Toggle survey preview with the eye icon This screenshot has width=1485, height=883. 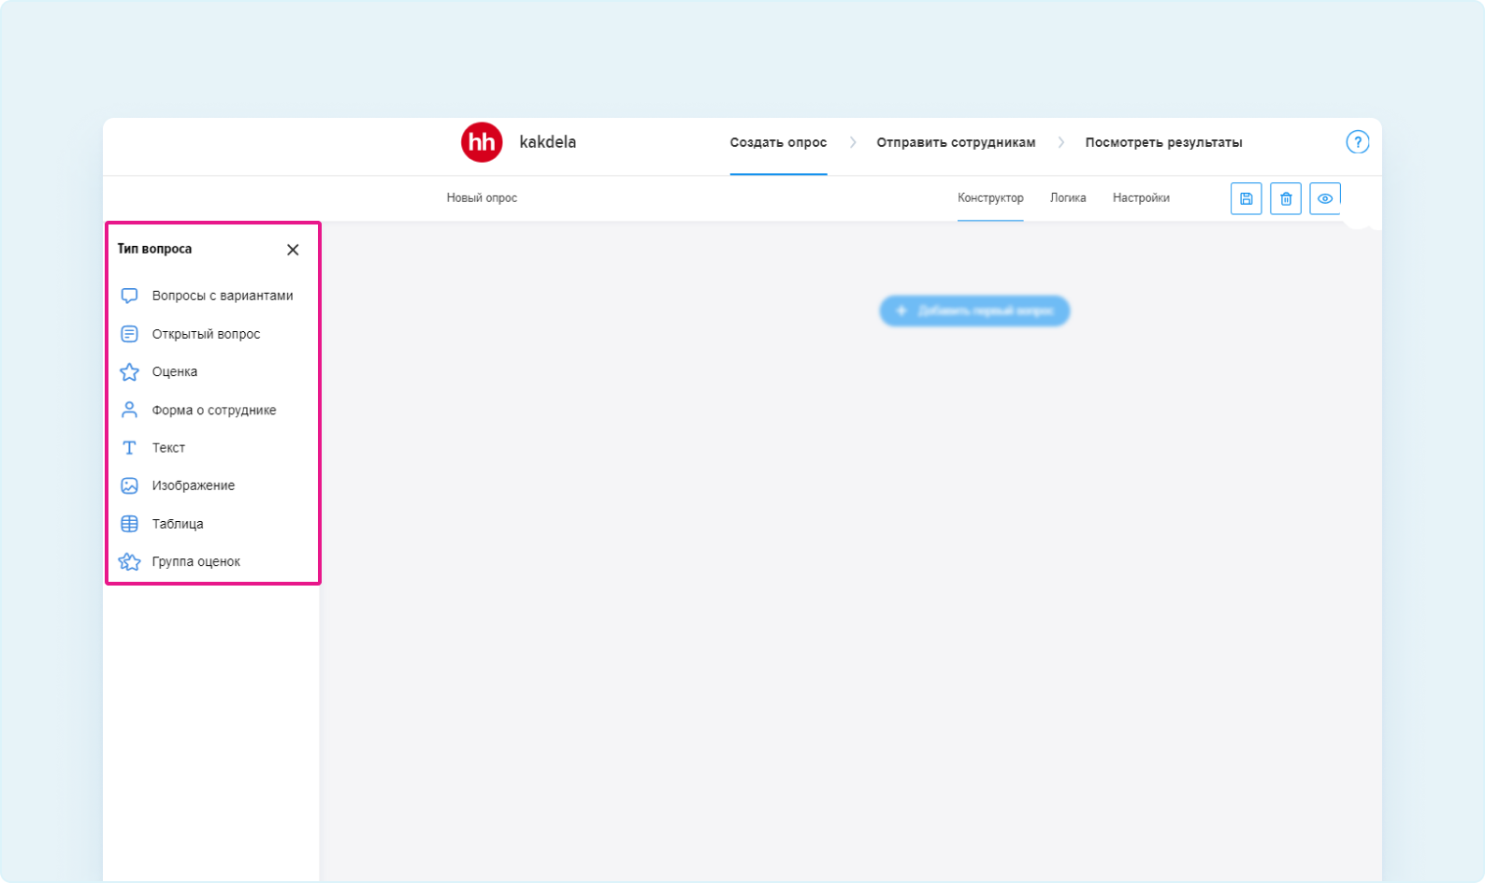pos(1325,198)
